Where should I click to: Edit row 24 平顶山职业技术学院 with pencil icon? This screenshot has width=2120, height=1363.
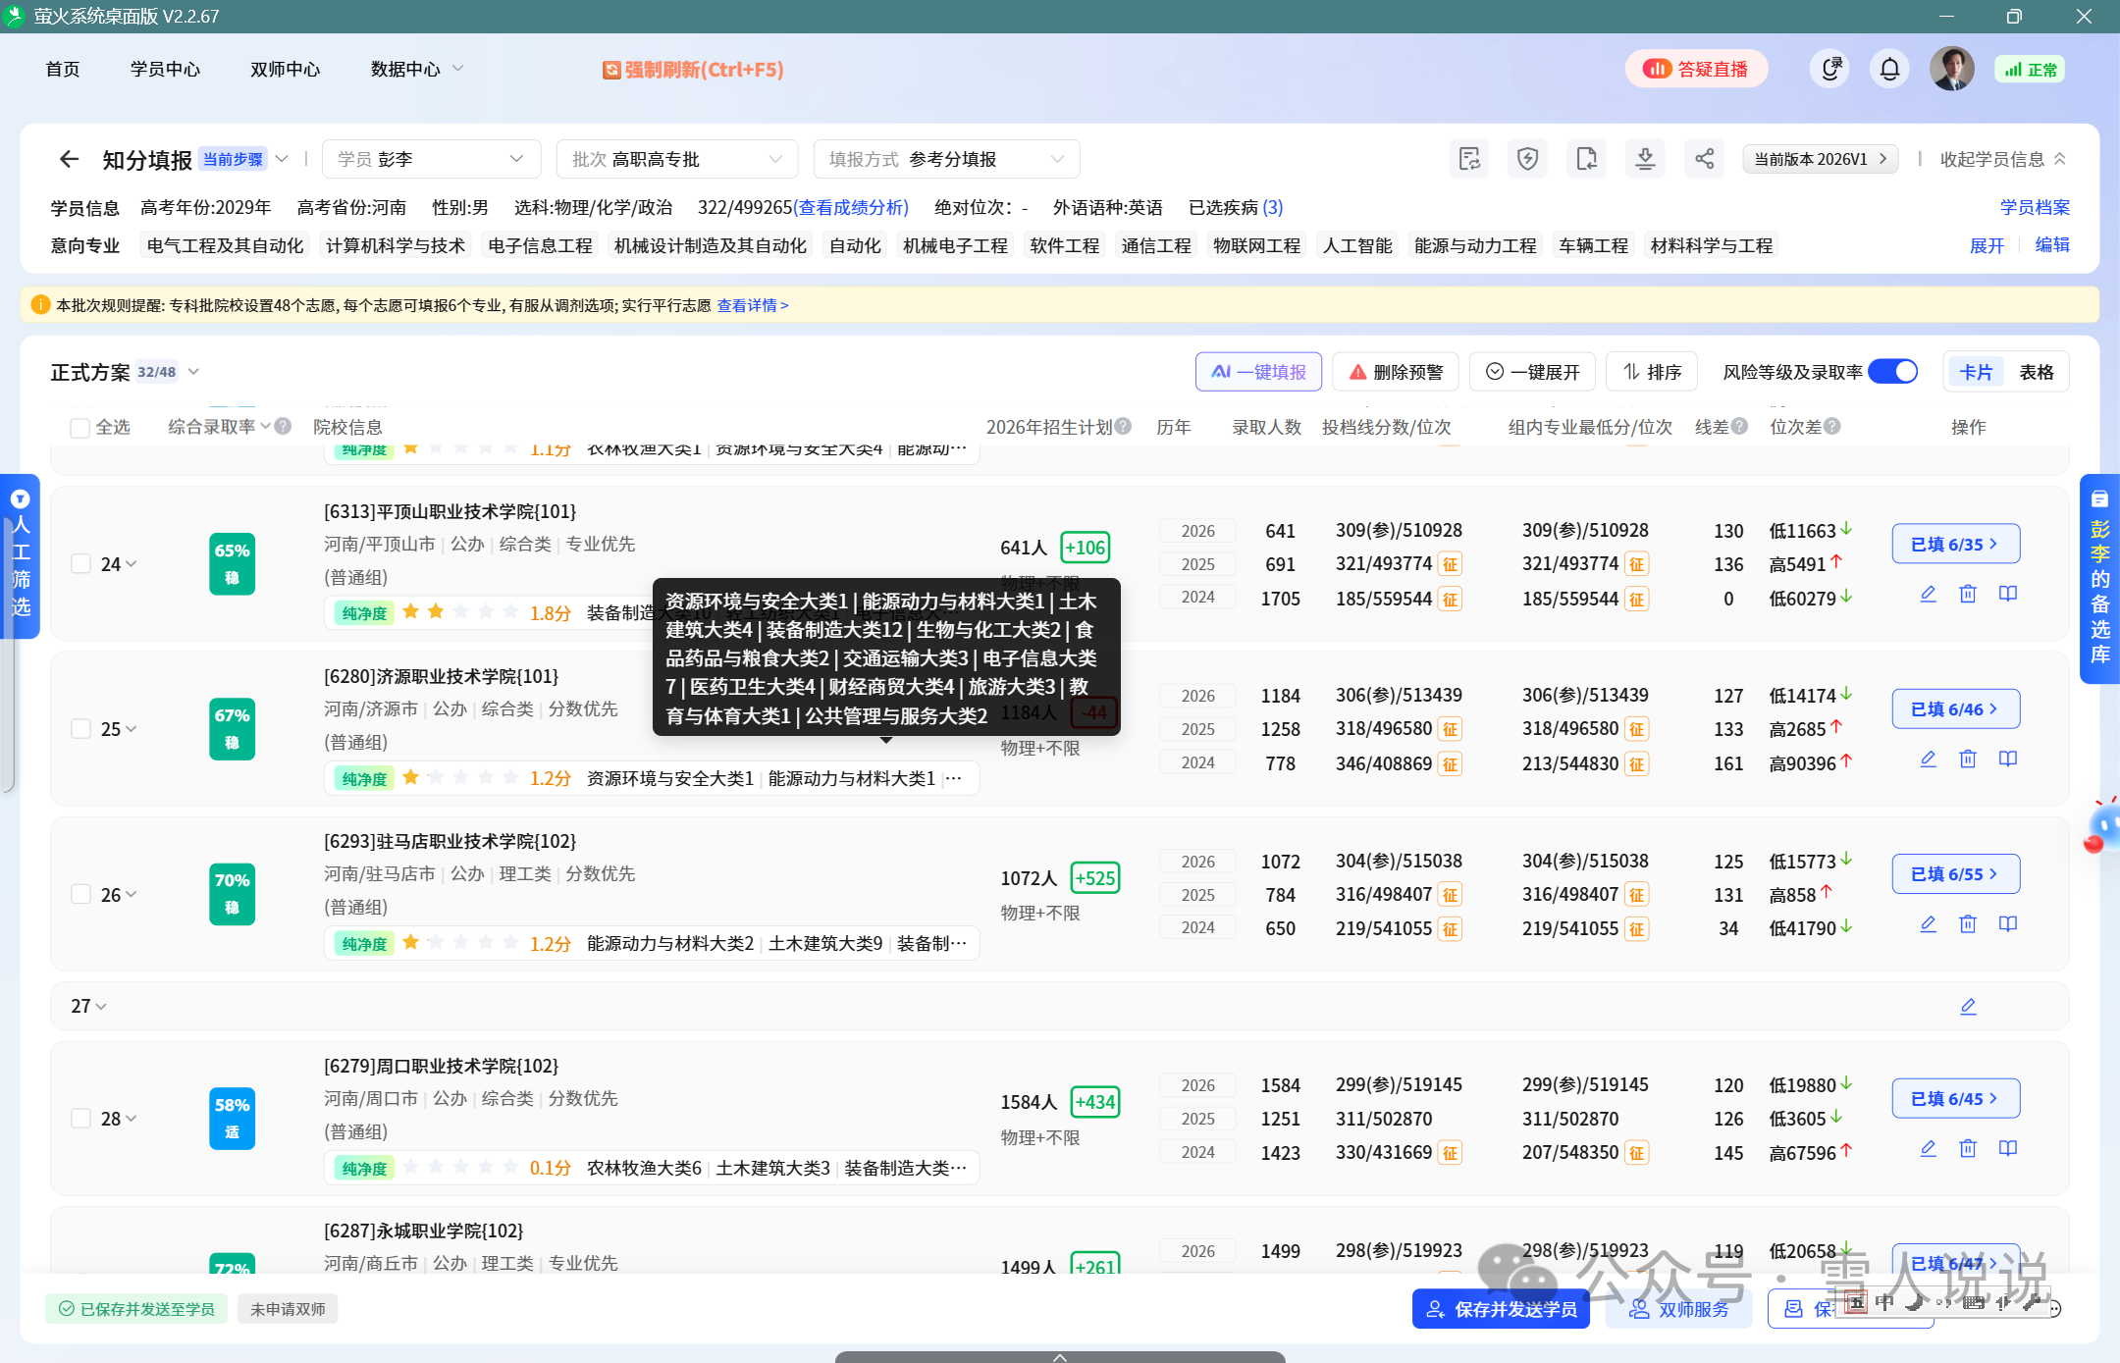click(x=1928, y=594)
